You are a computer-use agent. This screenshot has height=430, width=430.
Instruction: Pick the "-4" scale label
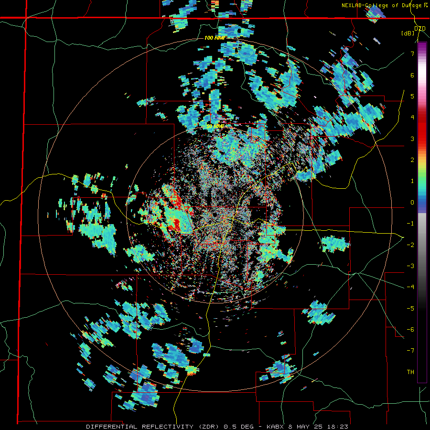[410, 287]
